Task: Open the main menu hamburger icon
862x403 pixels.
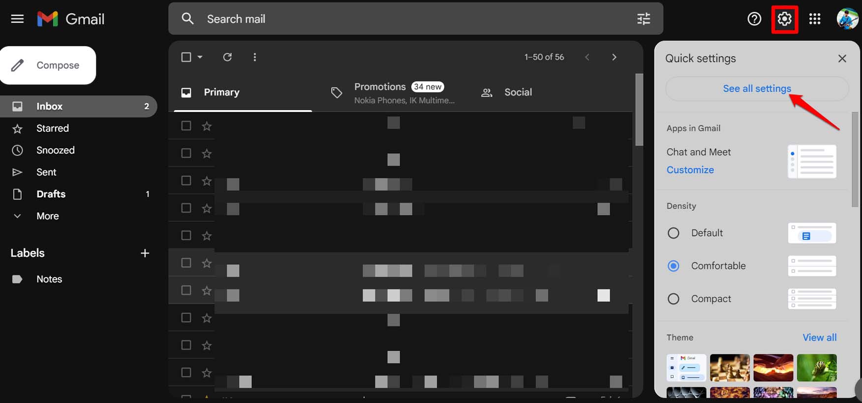Action: click(x=17, y=19)
